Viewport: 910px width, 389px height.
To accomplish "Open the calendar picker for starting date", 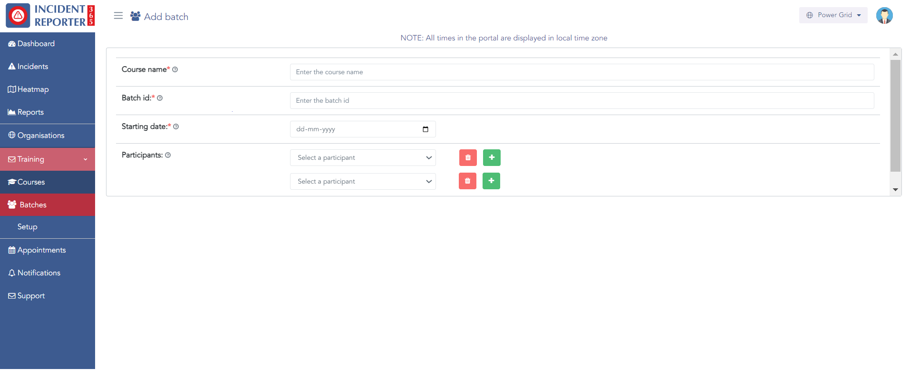I will pos(425,129).
